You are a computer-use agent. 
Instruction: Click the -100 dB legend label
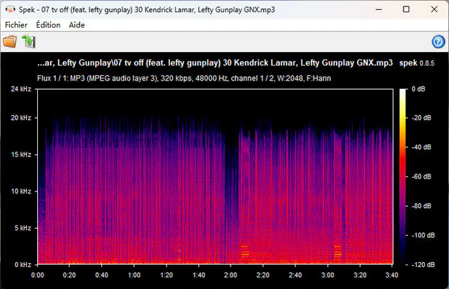point(423,235)
